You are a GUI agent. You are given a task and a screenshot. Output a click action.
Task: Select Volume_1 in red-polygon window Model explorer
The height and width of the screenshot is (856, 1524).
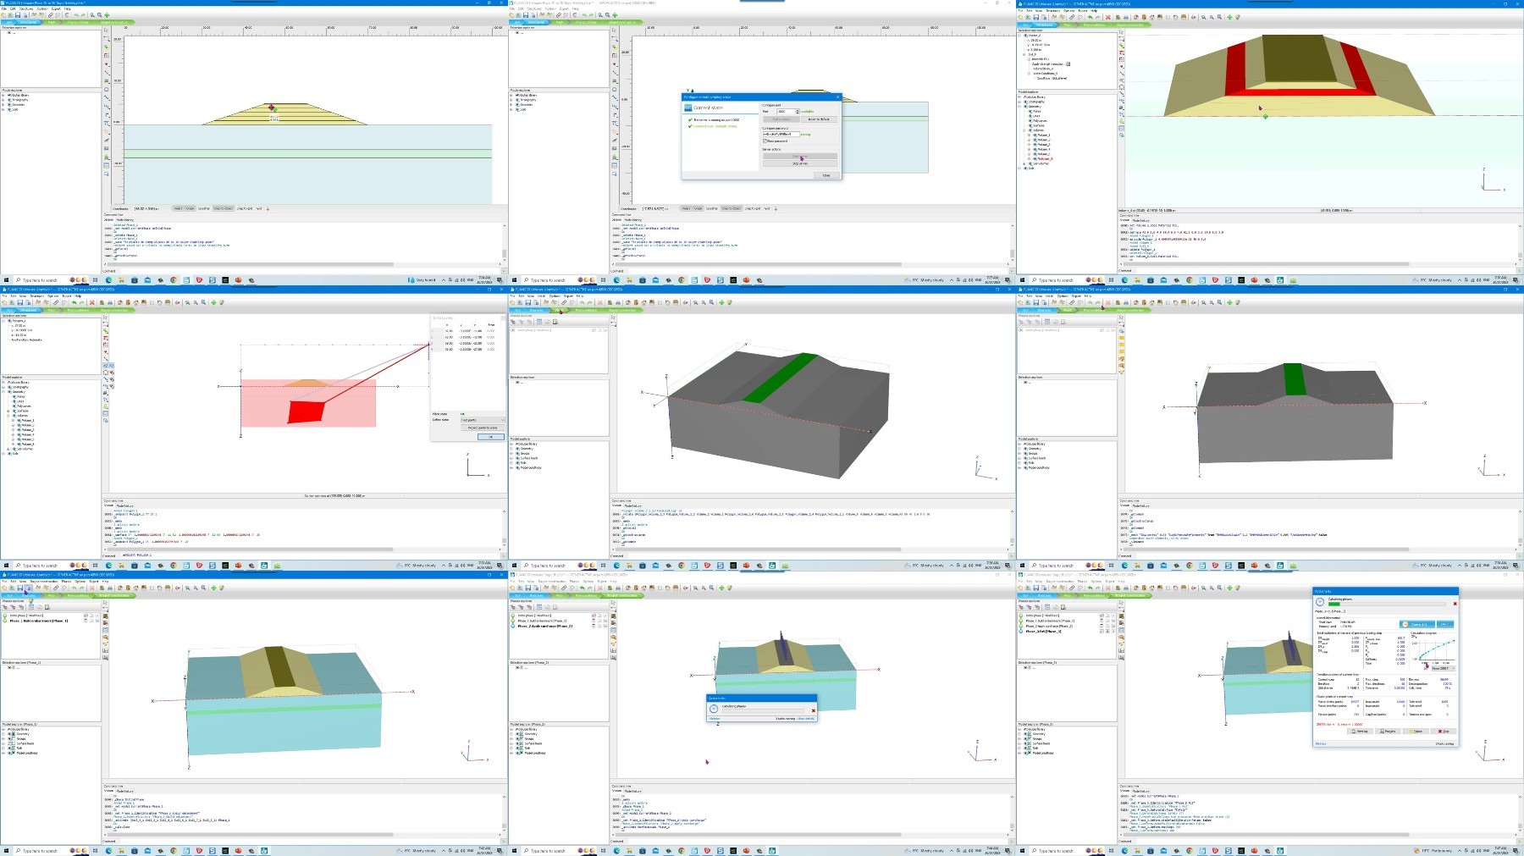pos(28,420)
